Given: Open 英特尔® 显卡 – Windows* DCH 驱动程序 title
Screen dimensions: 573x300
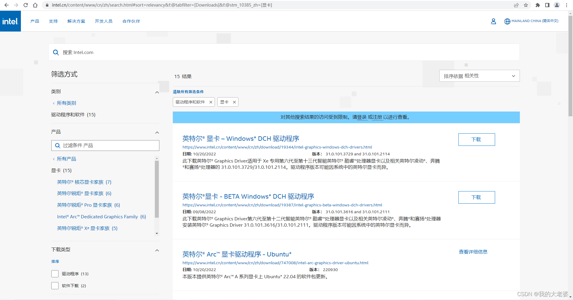Looking at the screenshot, I should 241,139.
